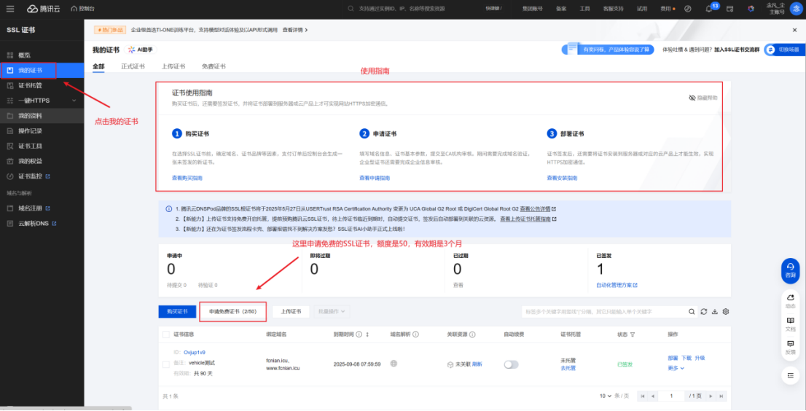Click 申请免费证书 (2/50) button
Viewport: 806px width, 411px height.
point(232,312)
